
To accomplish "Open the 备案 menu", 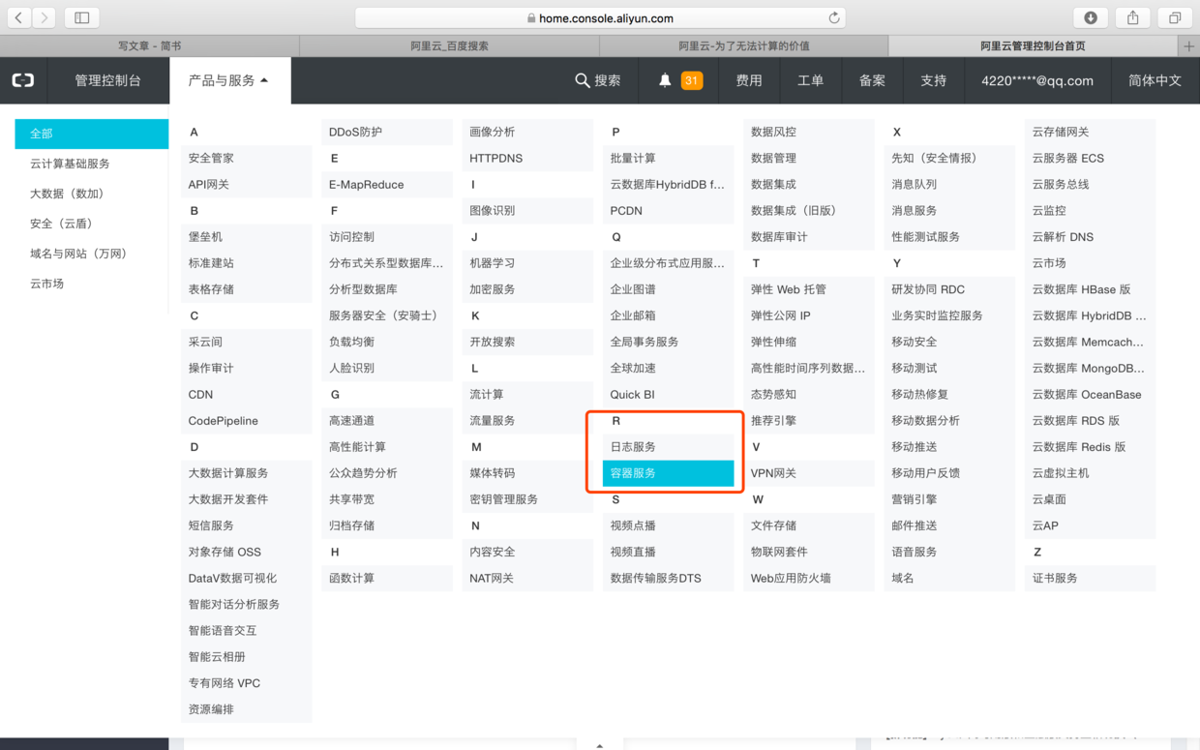I will coord(872,80).
